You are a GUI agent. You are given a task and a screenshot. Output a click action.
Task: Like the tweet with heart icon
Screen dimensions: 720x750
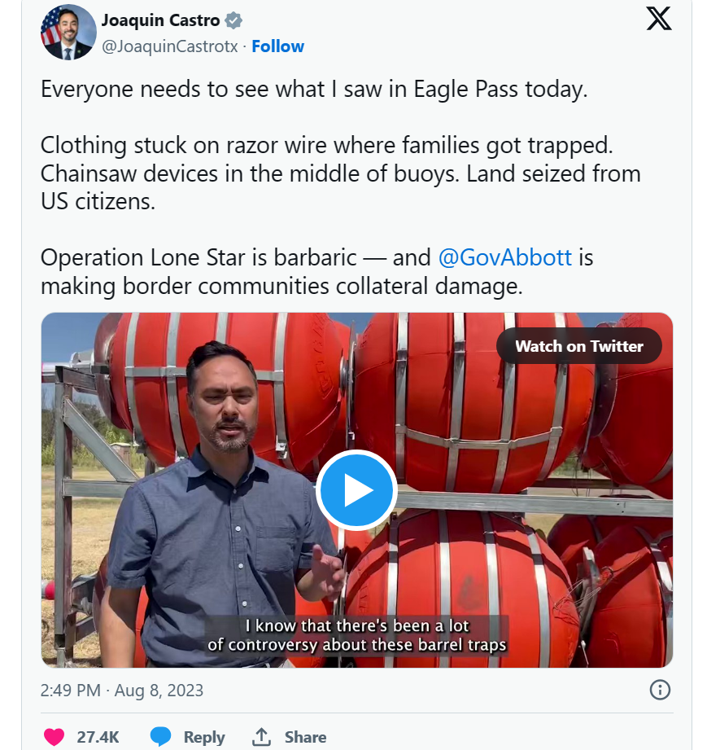[x=54, y=737]
